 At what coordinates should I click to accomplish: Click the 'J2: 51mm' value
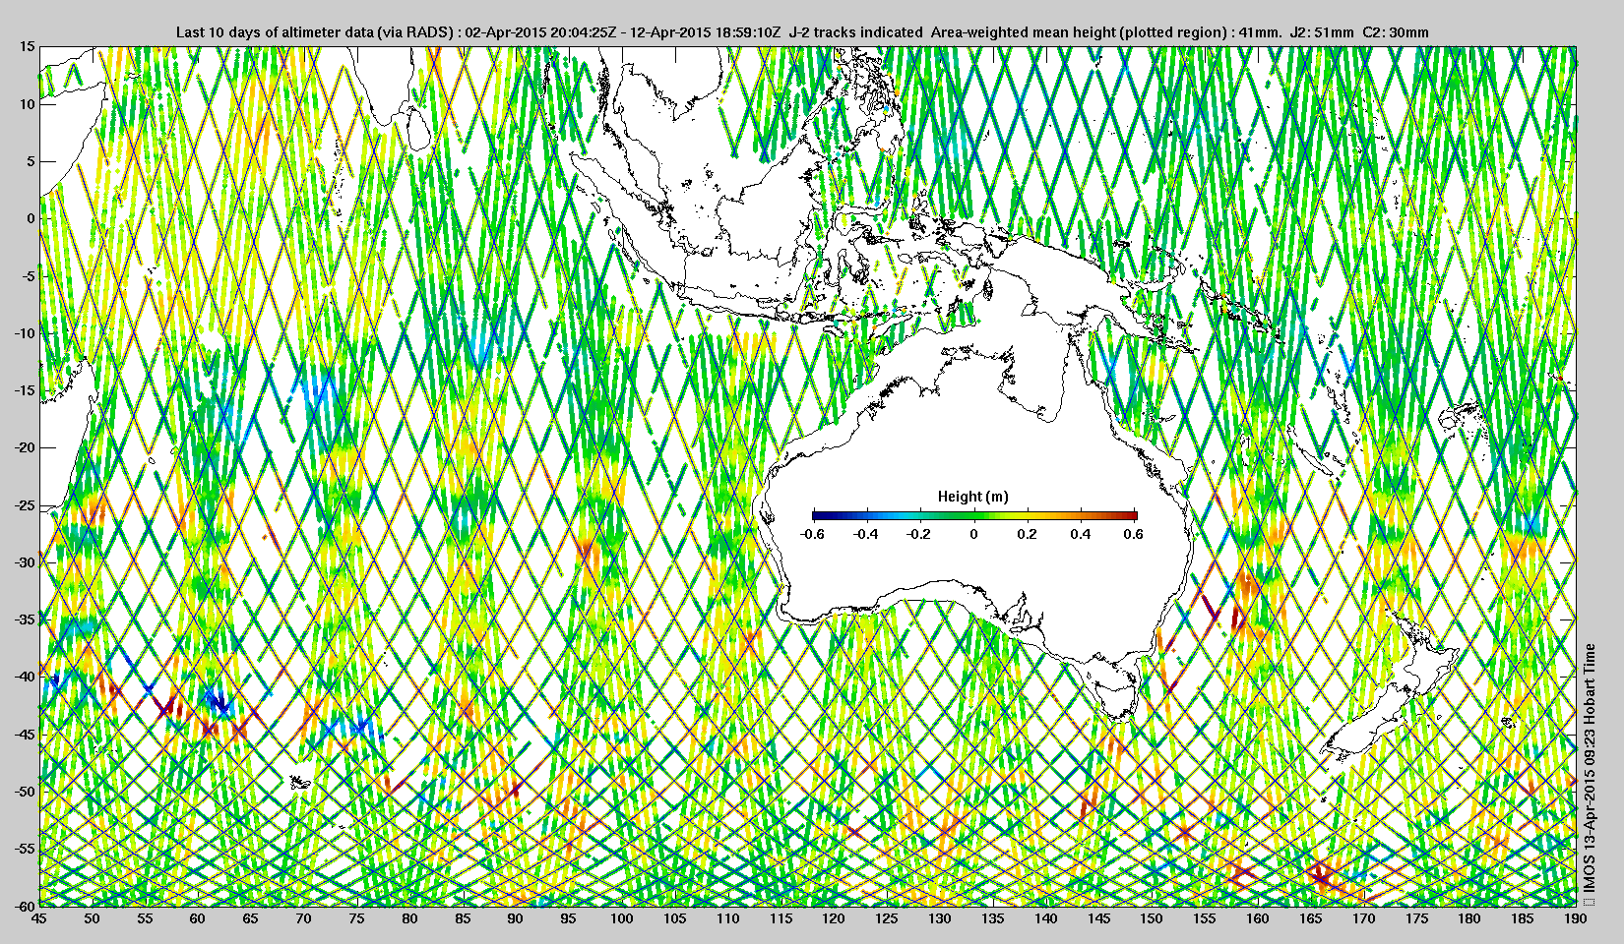click(x=1321, y=31)
